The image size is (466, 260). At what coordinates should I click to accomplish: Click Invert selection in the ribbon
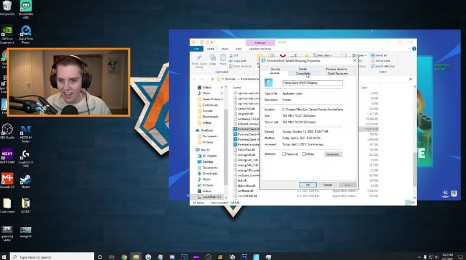pyautogui.click(x=383, y=66)
